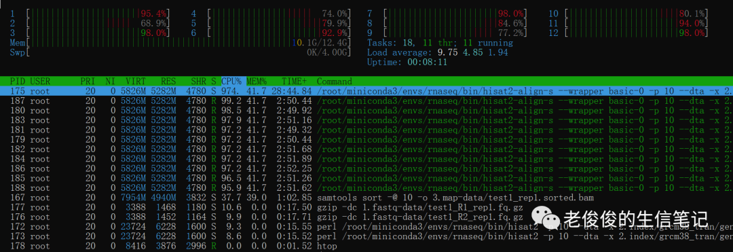Select process row with PID 184

click(x=366, y=158)
